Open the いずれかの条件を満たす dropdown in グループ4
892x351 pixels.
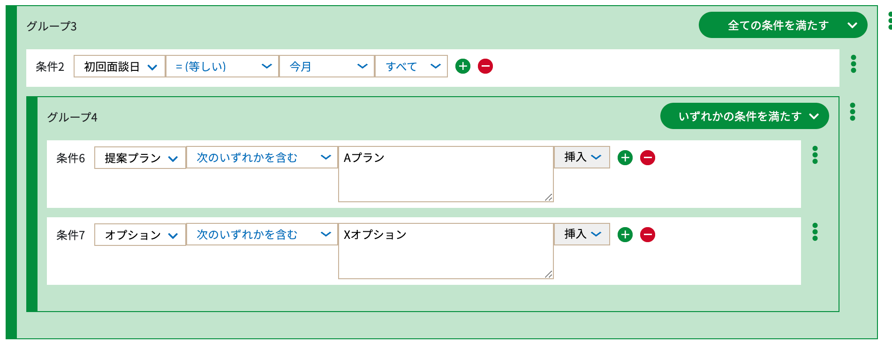pos(744,116)
